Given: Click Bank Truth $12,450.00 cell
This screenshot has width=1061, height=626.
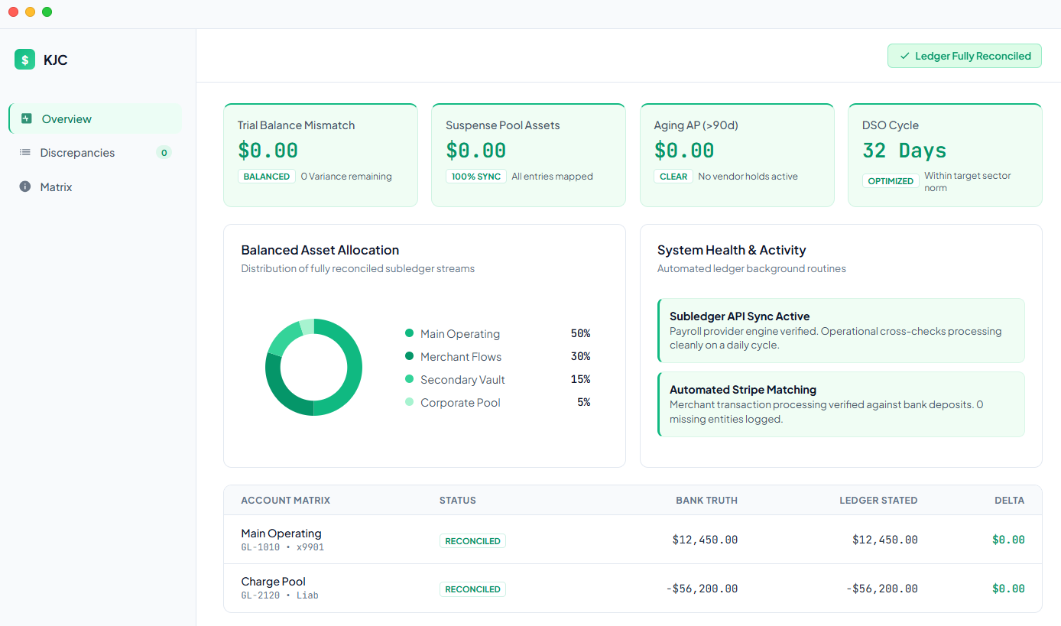Looking at the screenshot, I should tap(705, 540).
